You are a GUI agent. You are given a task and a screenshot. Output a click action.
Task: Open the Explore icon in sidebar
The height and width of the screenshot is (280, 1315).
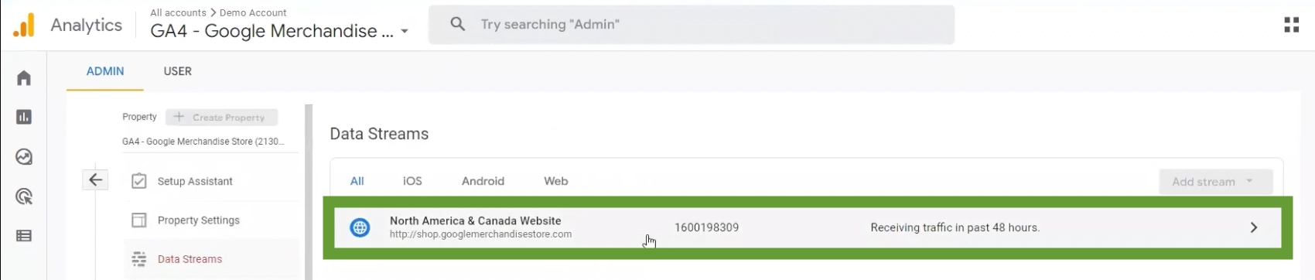[x=24, y=157]
